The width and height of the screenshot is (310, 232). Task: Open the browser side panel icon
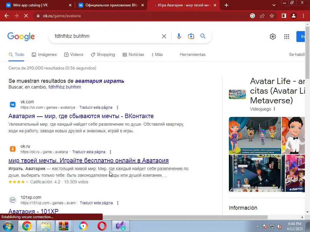point(284,16)
